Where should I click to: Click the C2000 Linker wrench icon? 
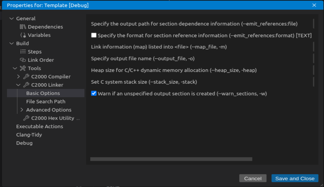pos(26,85)
